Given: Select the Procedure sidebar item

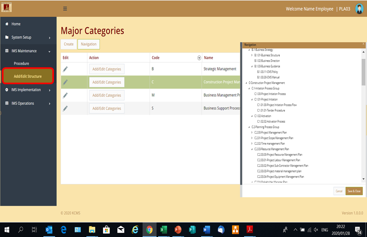Looking at the screenshot, I should click(x=21, y=64).
